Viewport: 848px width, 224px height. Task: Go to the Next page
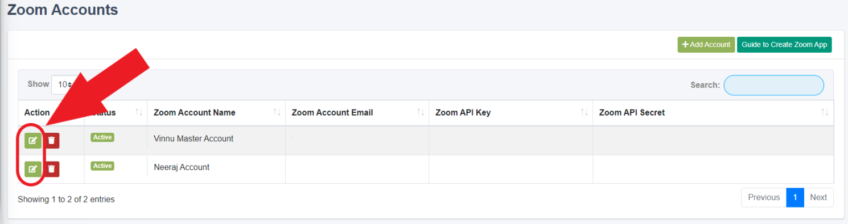(x=818, y=197)
